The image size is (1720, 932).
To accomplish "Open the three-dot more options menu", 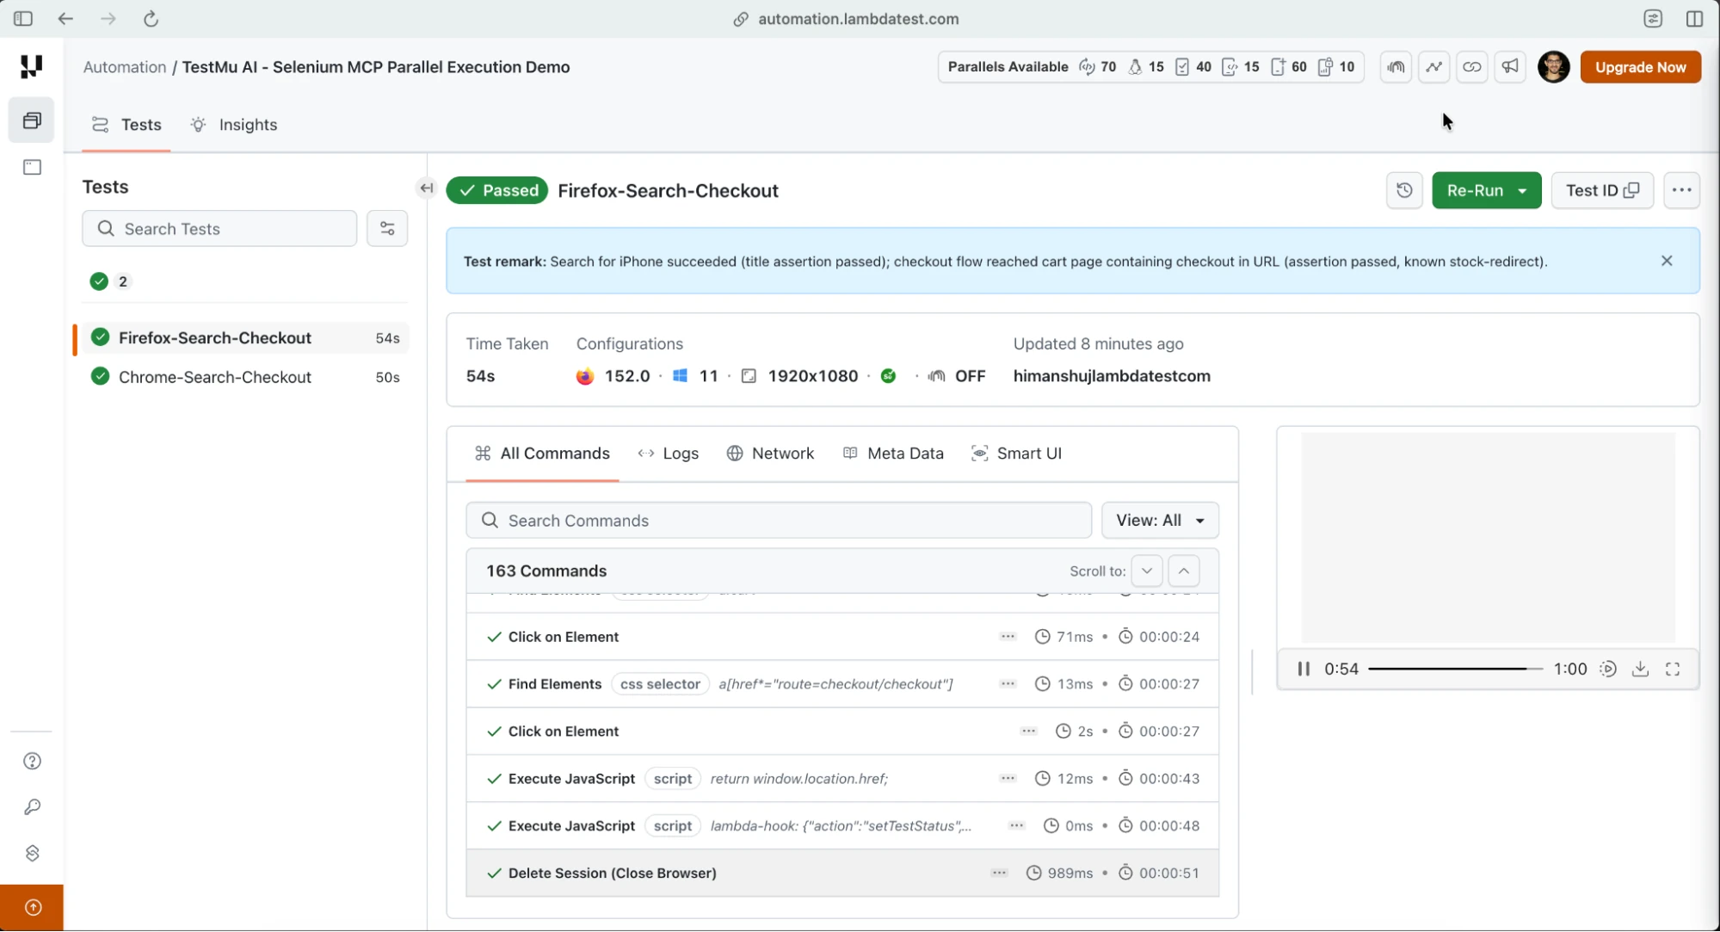I will [1681, 190].
